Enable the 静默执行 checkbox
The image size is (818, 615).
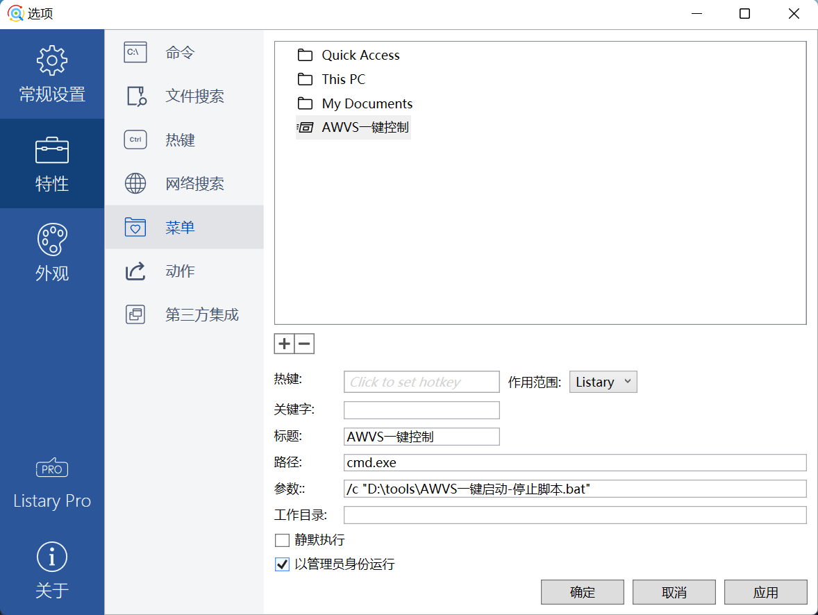(x=282, y=541)
